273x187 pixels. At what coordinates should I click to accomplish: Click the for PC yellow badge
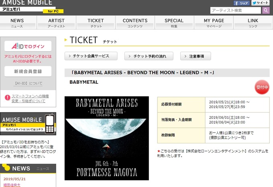[53, 11]
